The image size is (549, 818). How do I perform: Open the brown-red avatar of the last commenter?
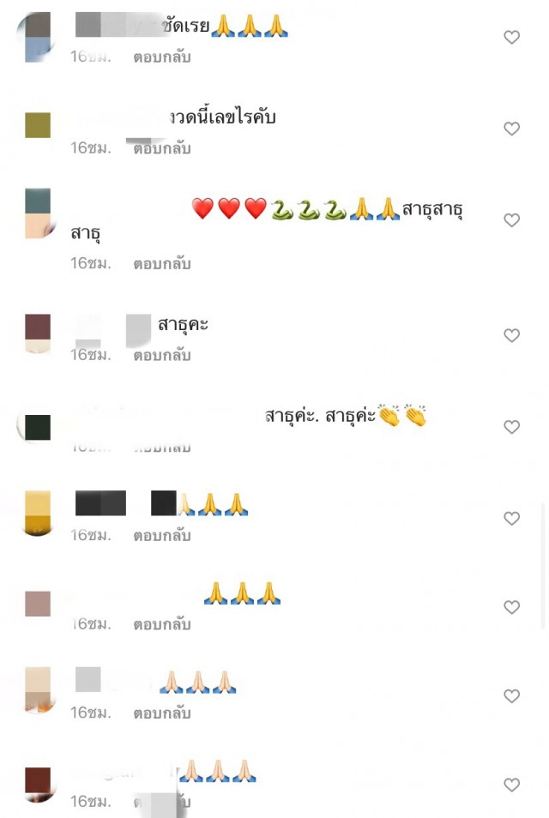[38, 784]
